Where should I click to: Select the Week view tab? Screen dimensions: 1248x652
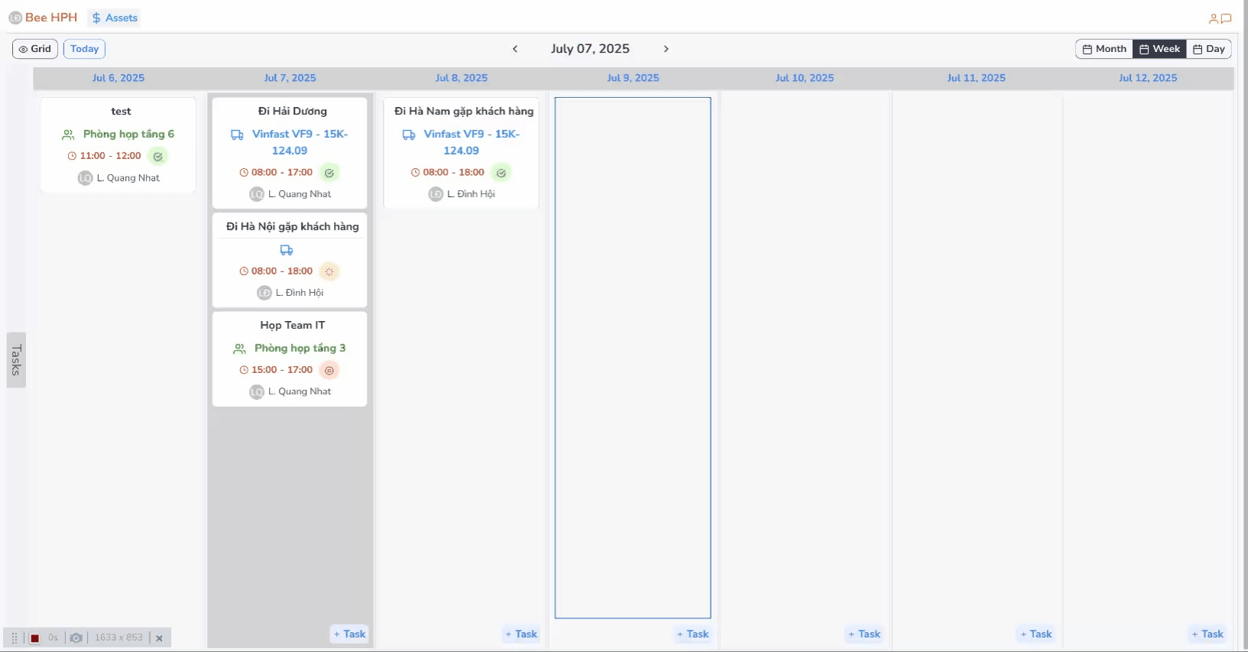coord(1159,49)
